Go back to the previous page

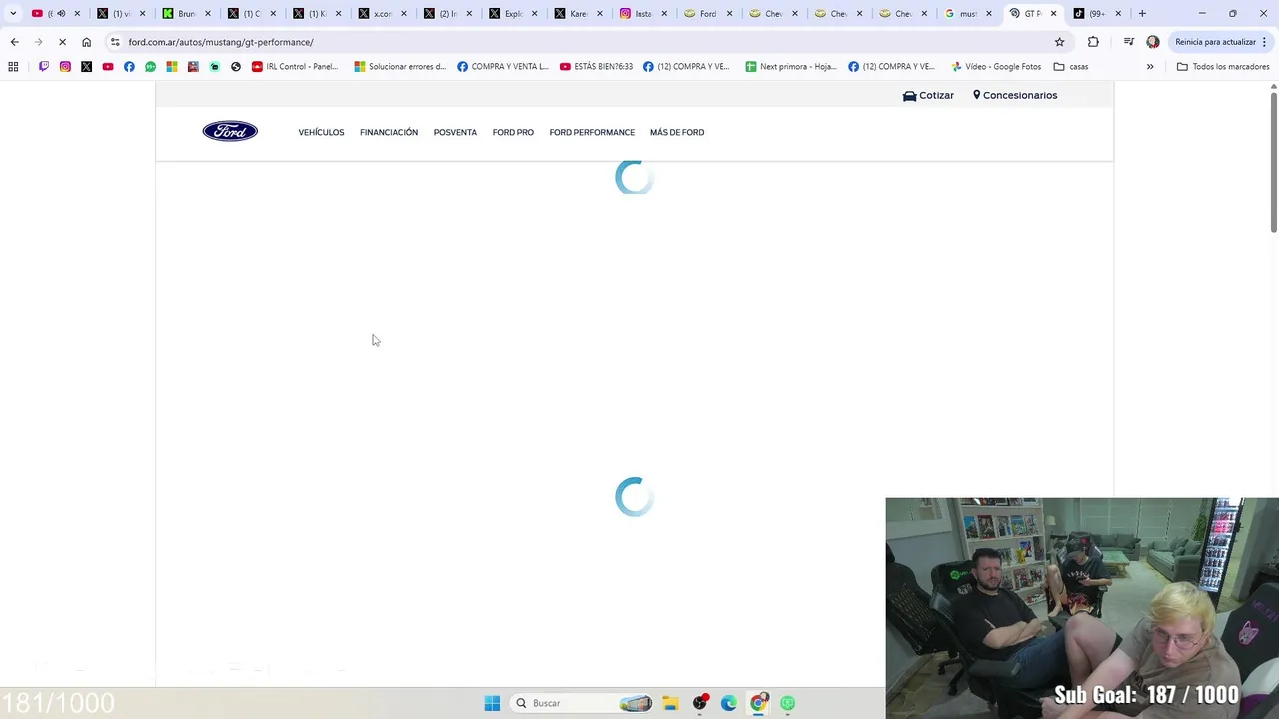click(14, 42)
